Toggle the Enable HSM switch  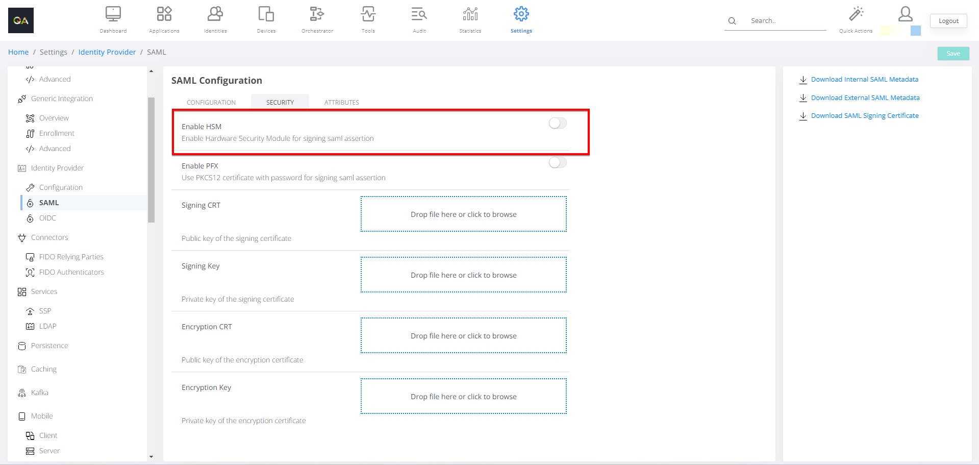(x=557, y=124)
